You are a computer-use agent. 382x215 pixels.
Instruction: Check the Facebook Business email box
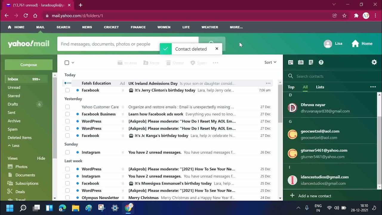[x=67, y=114]
